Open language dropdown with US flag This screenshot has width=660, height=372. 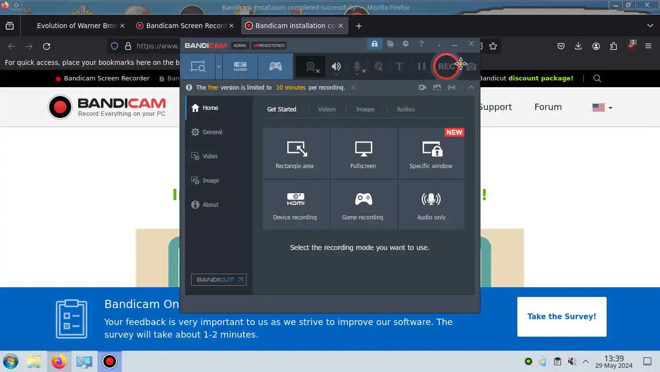coord(602,108)
